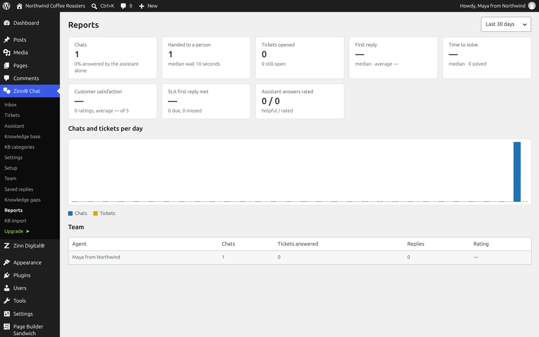Viewport: 539px width, 337px height.
Task: Click Maya's user avatar in top bar
Action: 532,6
